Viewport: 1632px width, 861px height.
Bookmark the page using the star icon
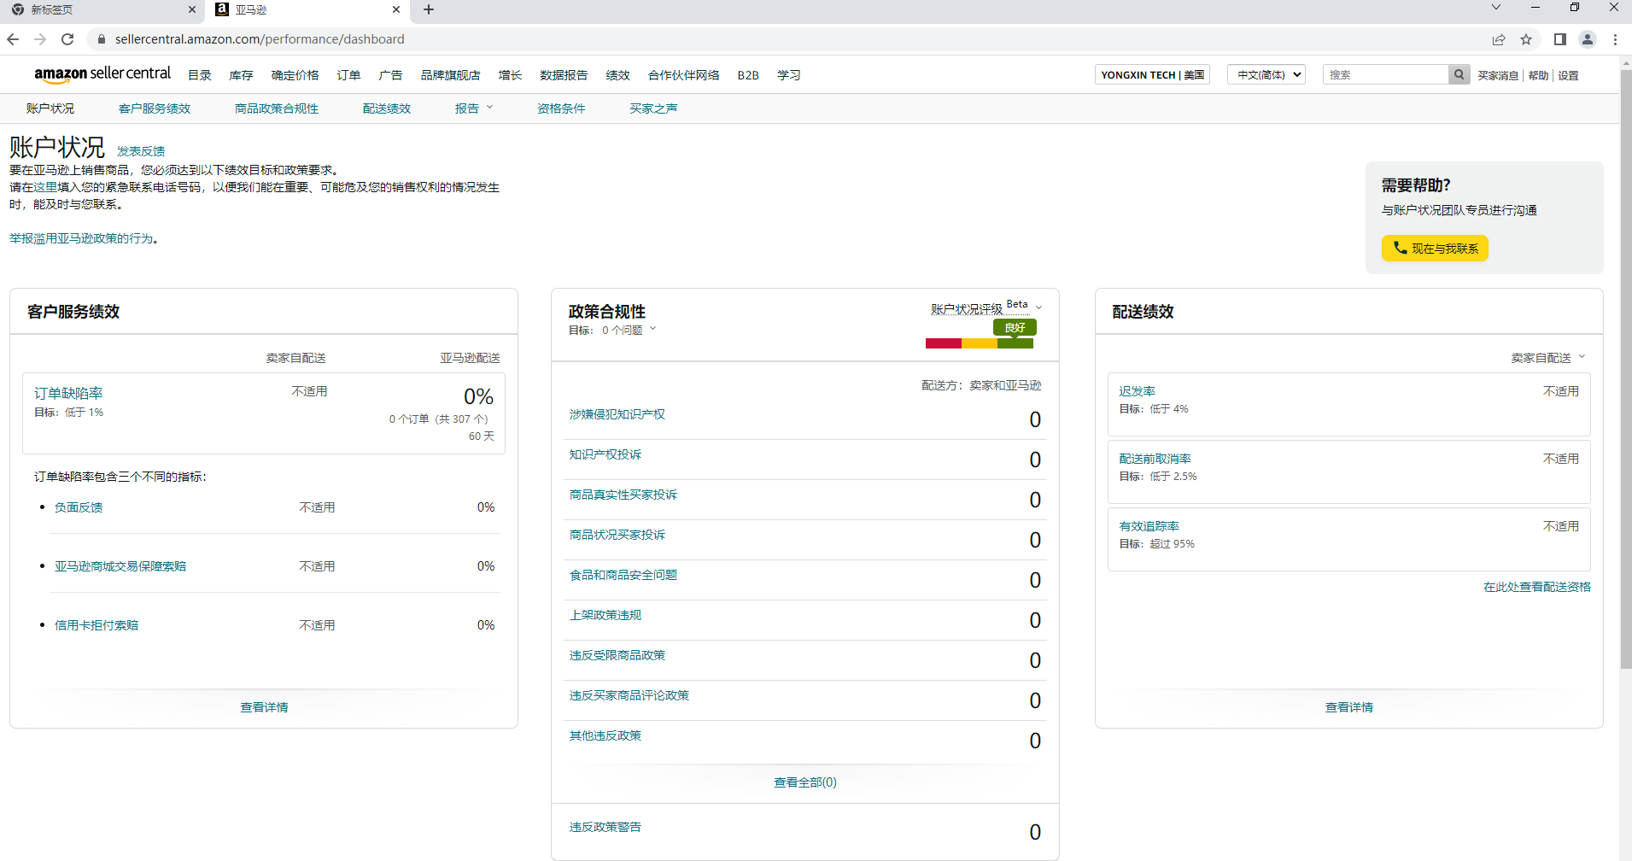(x=1527, y=39)
